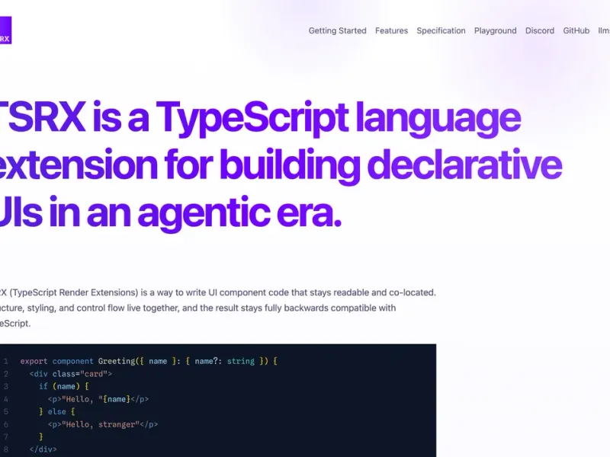Open the Specification link

coord(441,30)
